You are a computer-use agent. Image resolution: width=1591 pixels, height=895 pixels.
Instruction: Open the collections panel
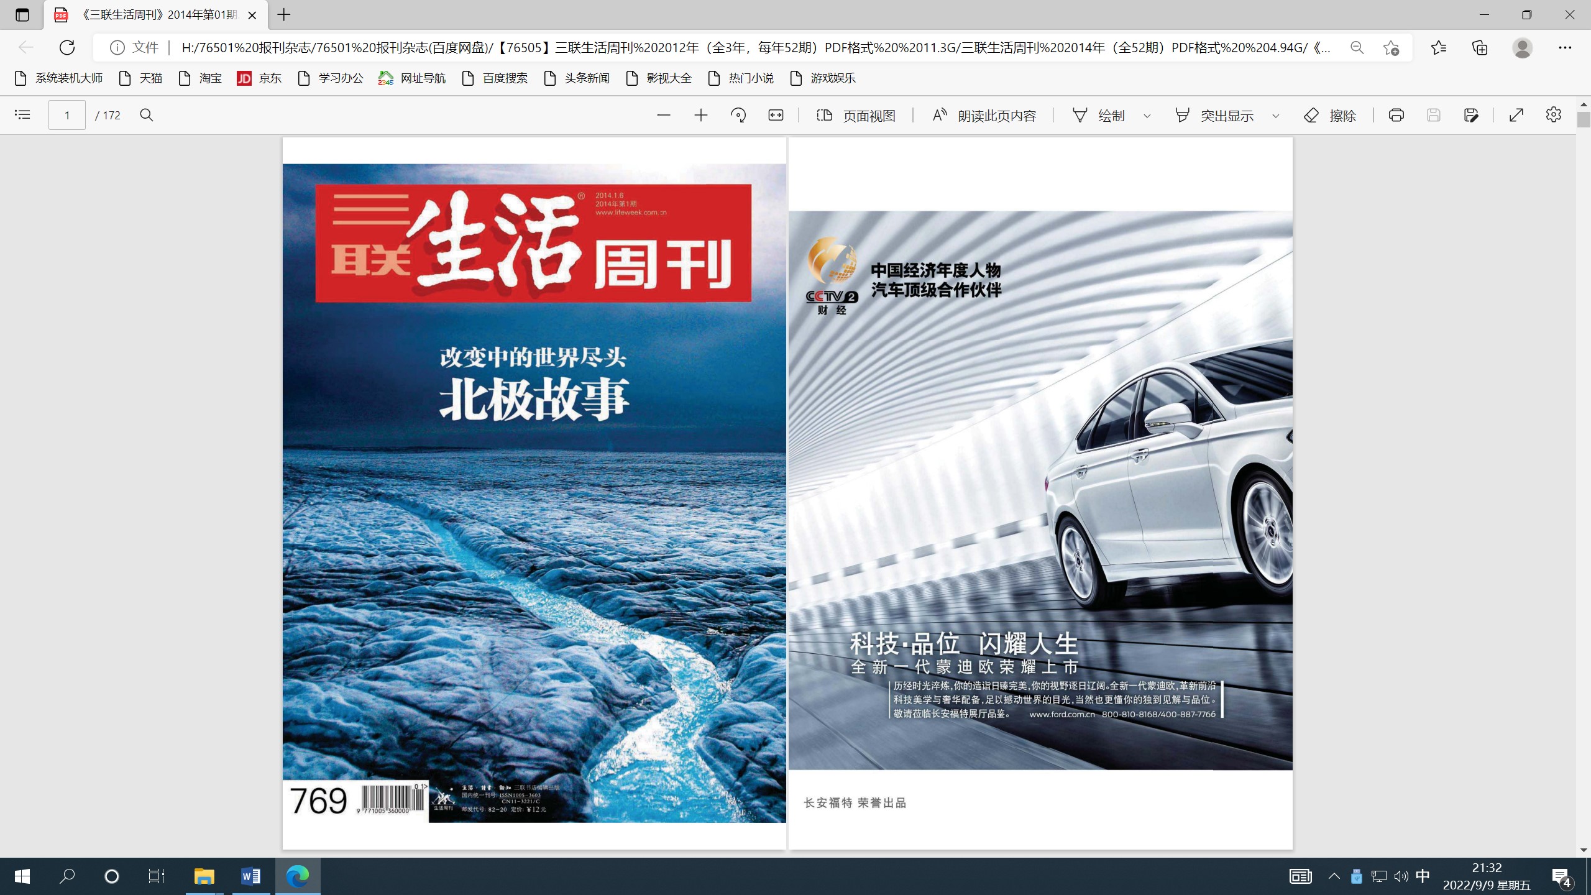point(1480,48)
